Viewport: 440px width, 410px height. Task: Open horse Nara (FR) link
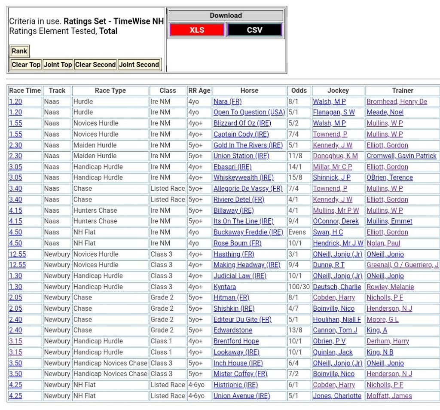227,101
